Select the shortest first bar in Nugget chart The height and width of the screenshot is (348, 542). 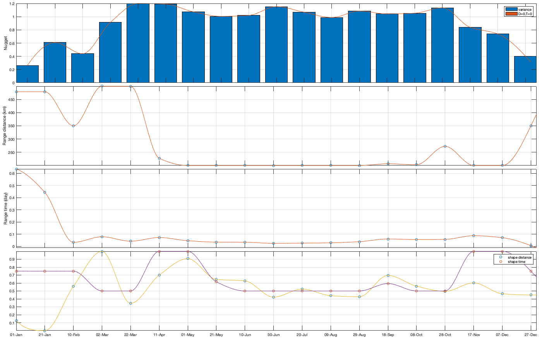27,74
